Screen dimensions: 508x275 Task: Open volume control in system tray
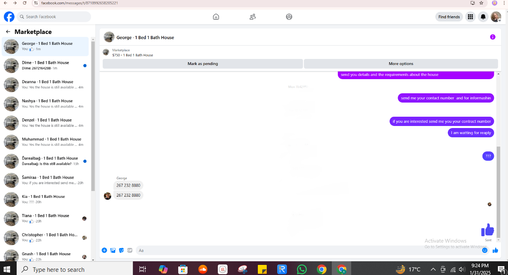pyautogui.click(x=462, y=269)
